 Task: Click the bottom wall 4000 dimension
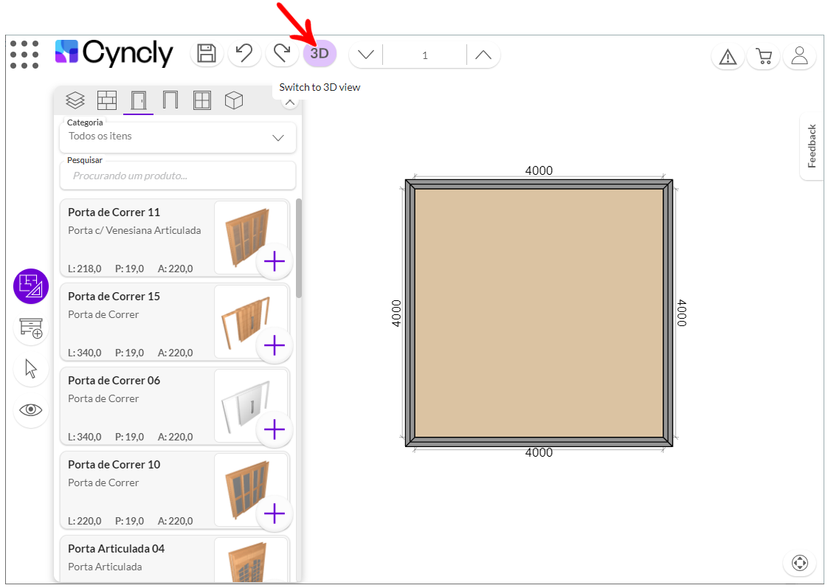[539, 452]
